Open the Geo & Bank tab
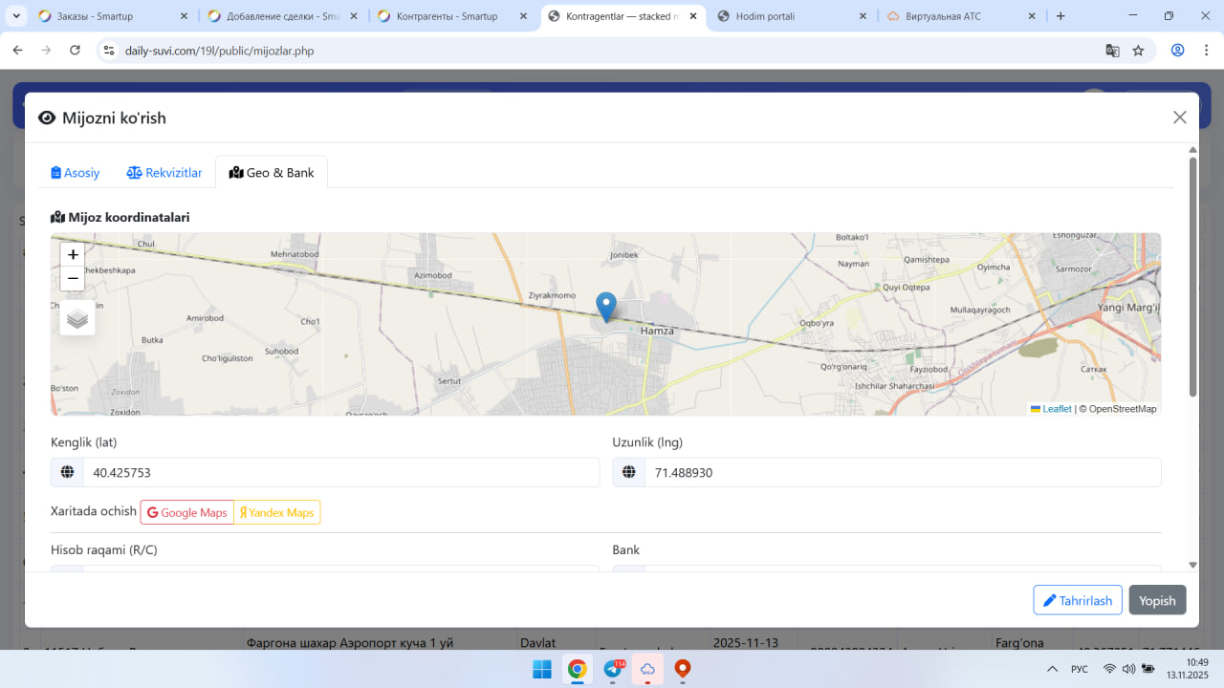1224x688 pixels. pos(272,173)
